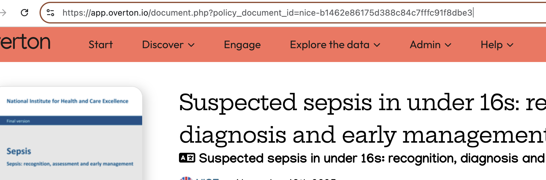Click the large Suspected sepsis document title

pyautogui.click(x=362, y=119)
